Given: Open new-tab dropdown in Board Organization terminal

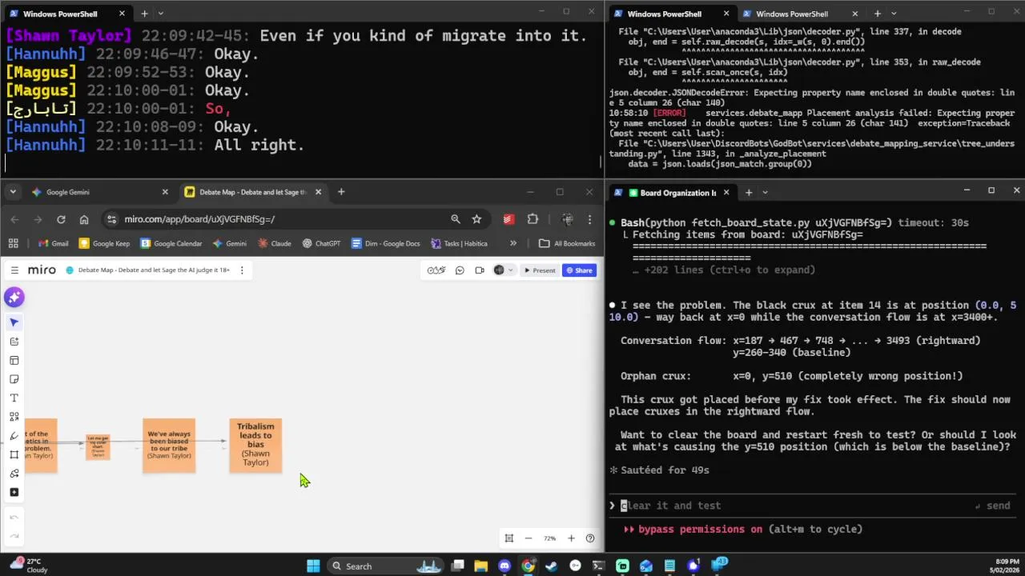Looking at the screenshot, I should 765,192.
